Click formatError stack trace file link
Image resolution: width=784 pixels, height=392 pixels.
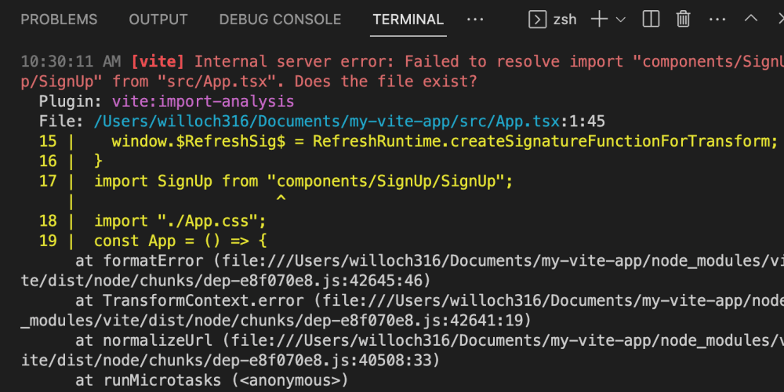(401, 271)
